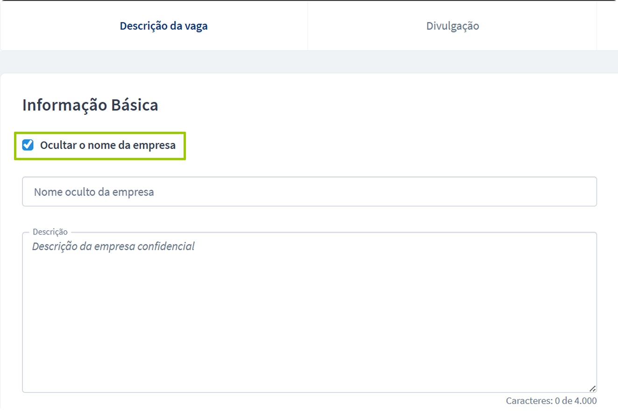The image size is (618, 411).
Task: Click the blue checkmark icon in the checkbox
Action: (28, 145)
